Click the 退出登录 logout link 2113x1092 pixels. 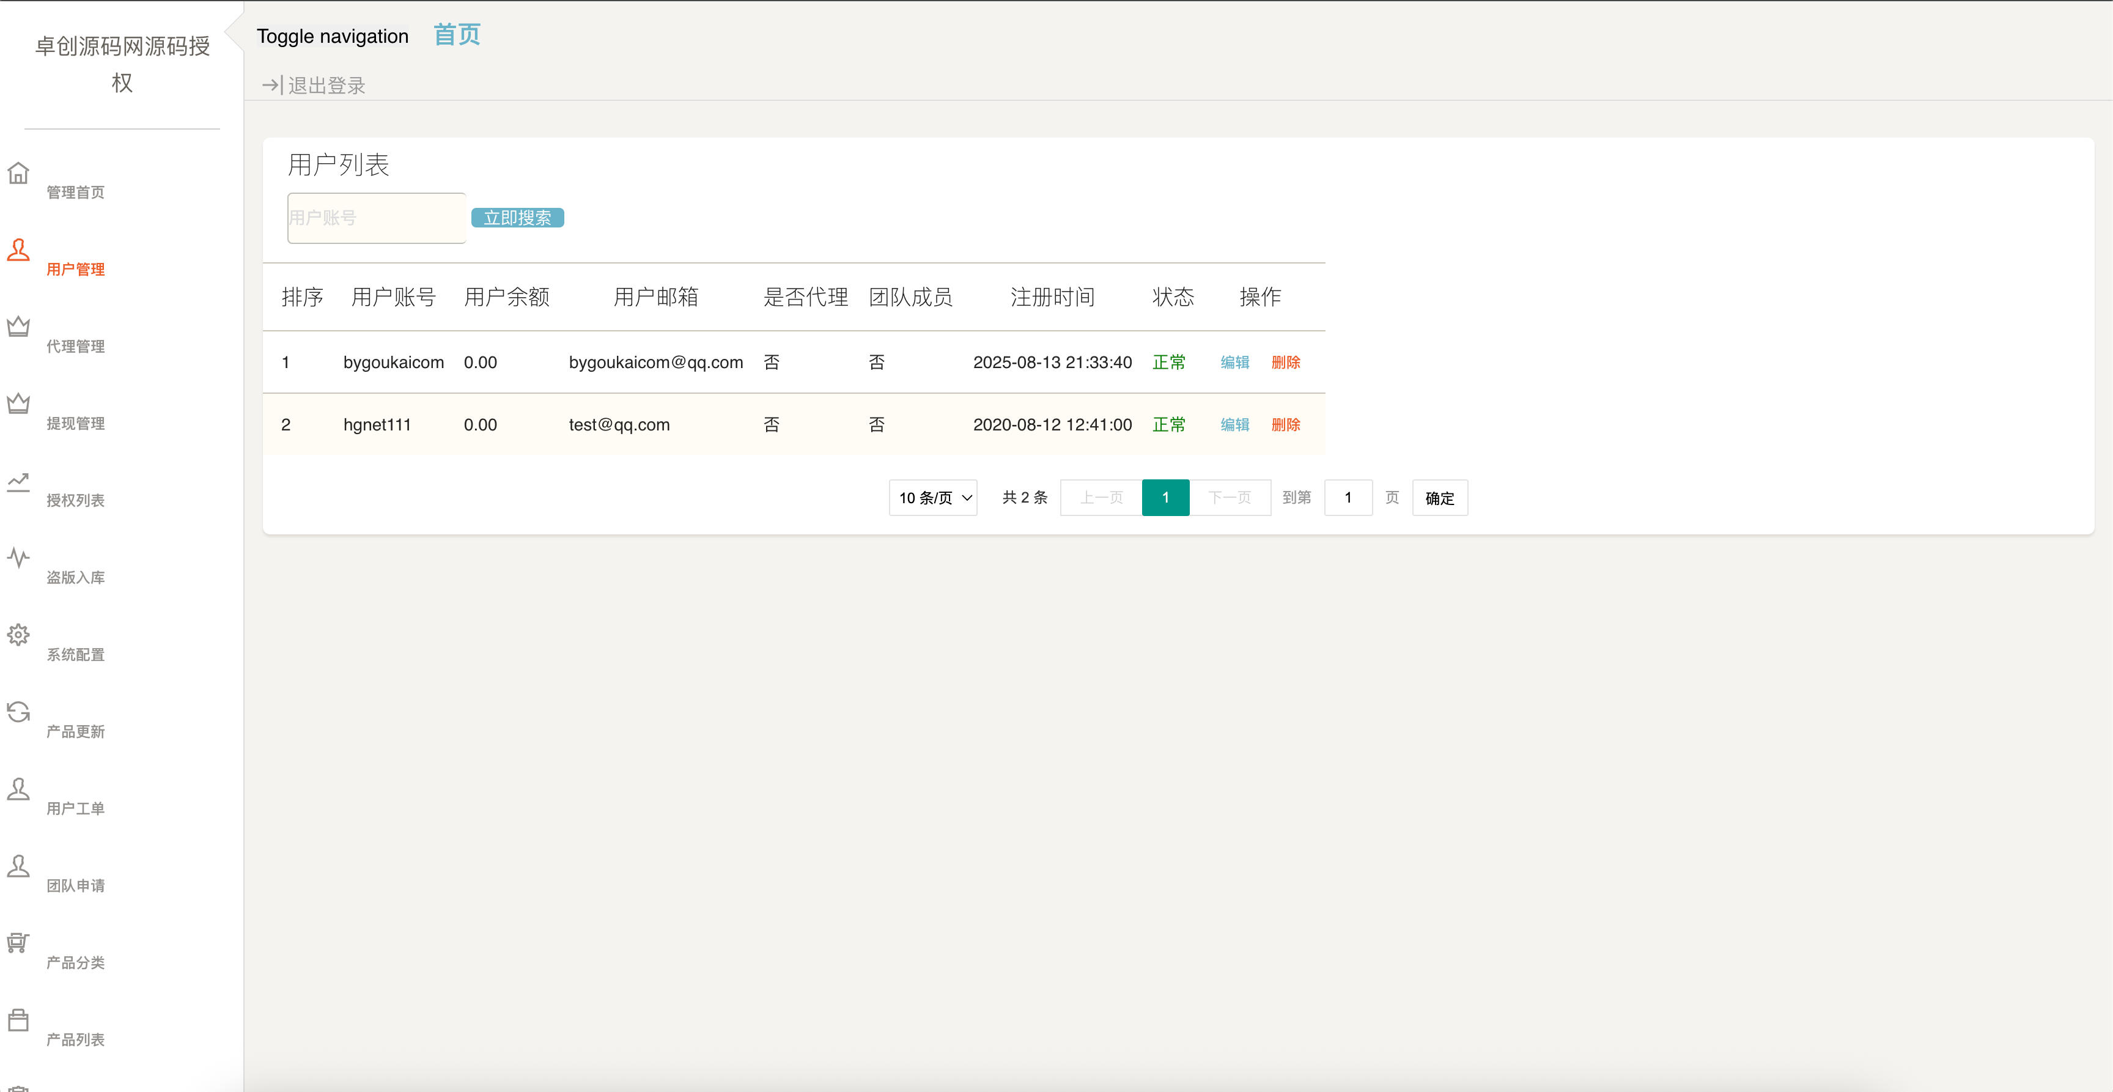pyautogui.click(x=326, y=86)
